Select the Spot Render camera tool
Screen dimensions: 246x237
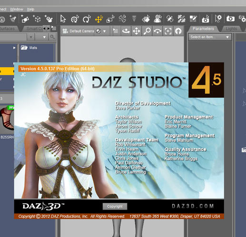click(206, 19)
